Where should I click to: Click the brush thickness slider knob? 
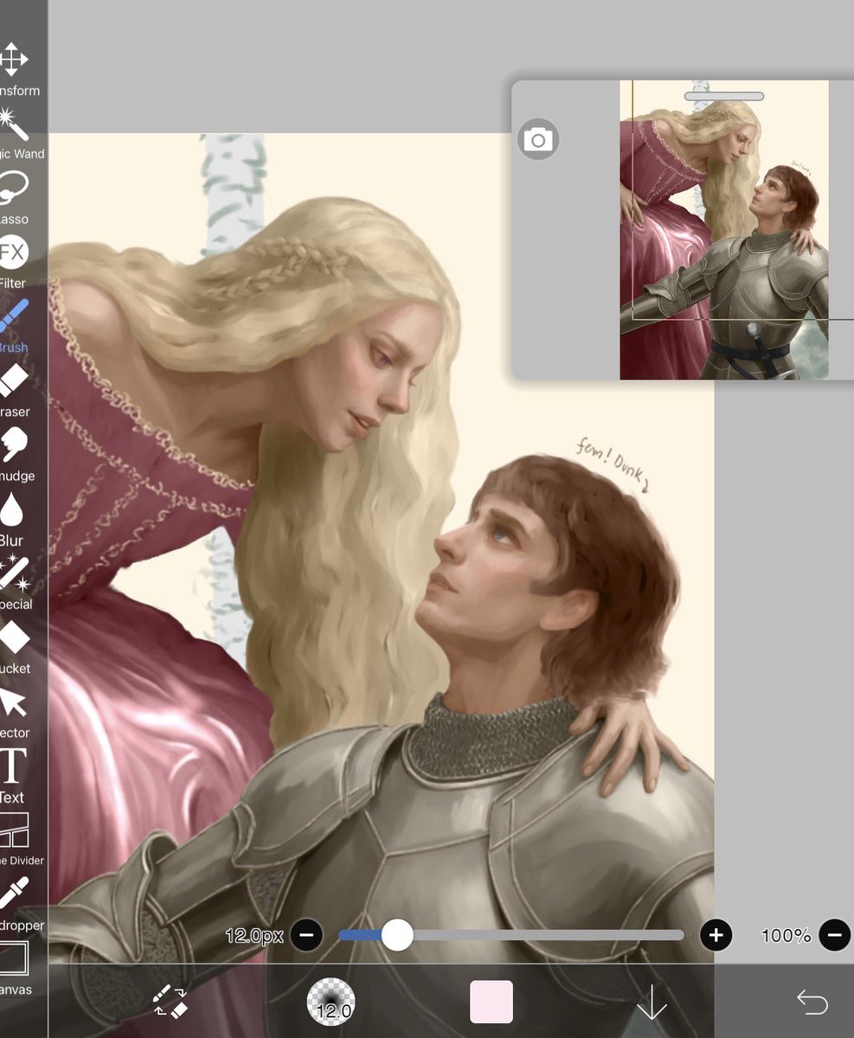[x=397, y=935]
